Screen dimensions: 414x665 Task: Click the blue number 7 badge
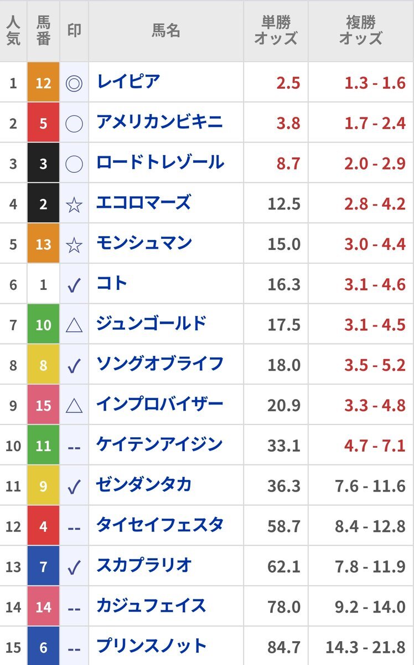(x=43, y=567)
